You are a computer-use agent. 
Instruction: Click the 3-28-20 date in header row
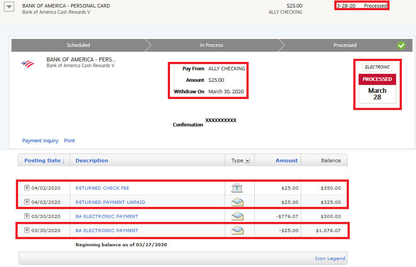point(346,6)
